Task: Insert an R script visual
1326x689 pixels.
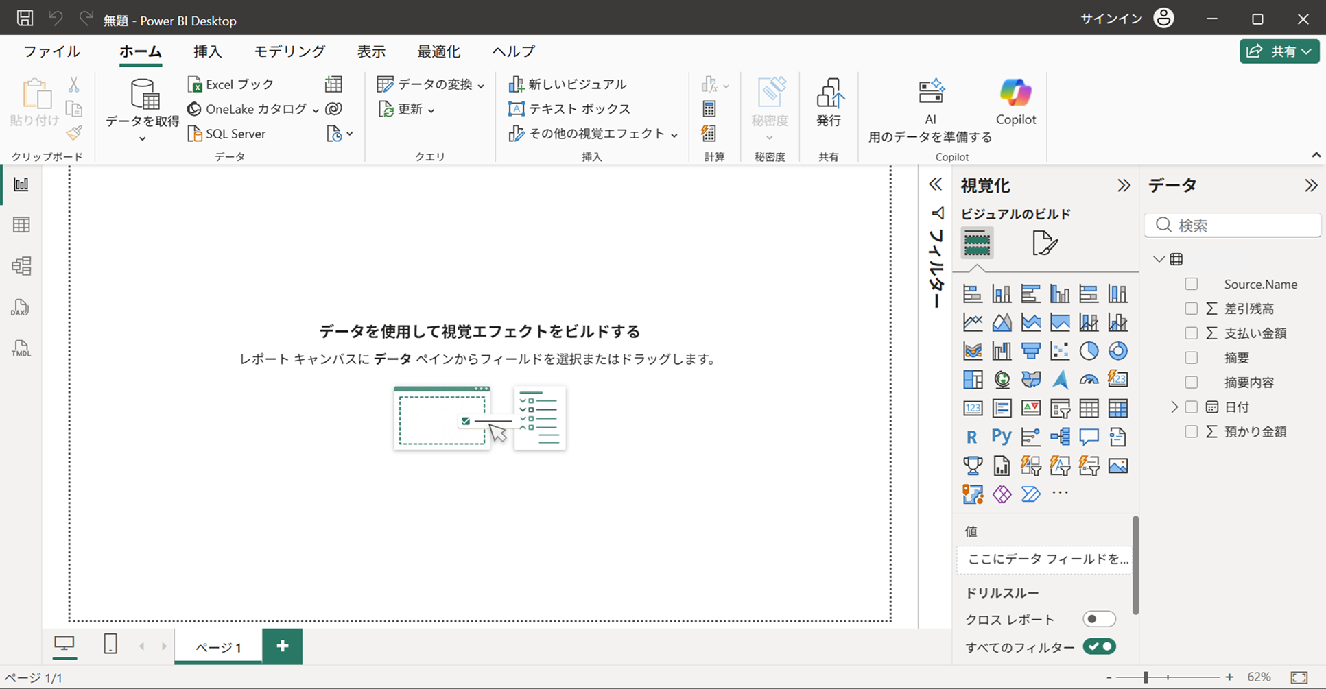Action: (972, 437)
